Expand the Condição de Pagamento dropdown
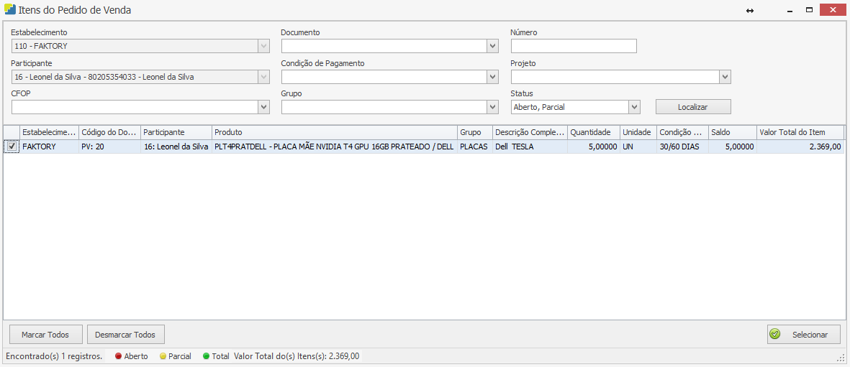 click(x=492, y=77)
